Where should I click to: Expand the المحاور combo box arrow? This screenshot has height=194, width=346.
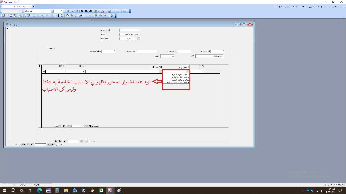click(x=188, y=72)
